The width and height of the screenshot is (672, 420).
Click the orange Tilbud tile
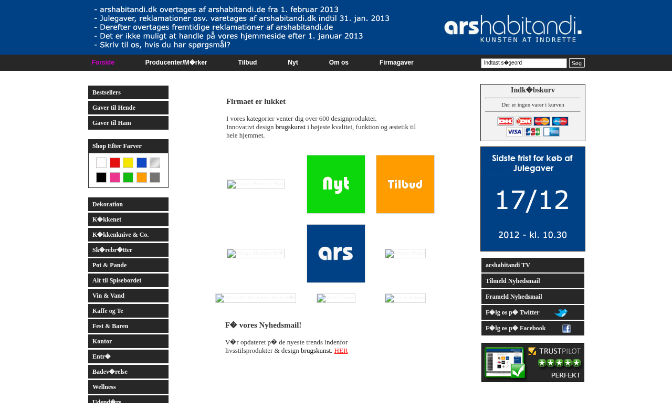[405, 184]
